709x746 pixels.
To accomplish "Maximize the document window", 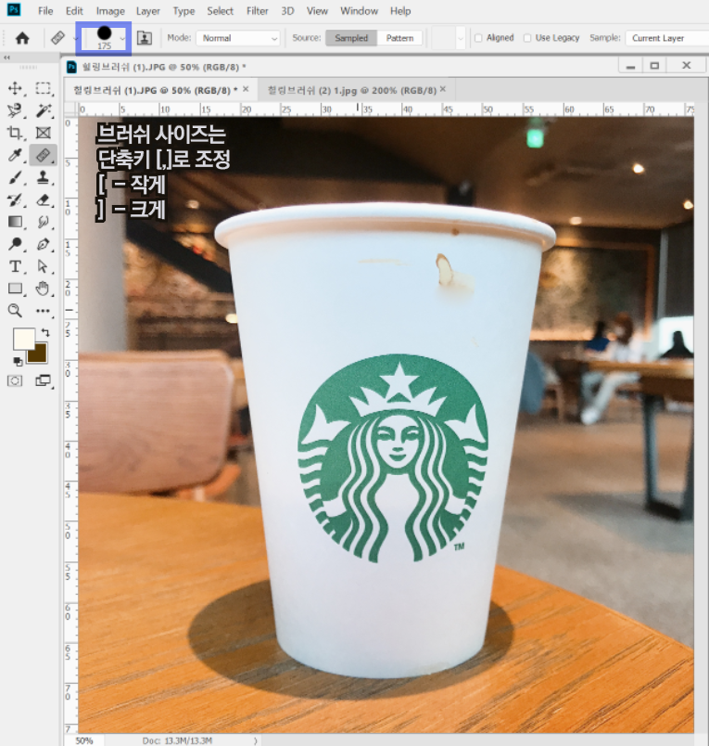I will (654, 66).
